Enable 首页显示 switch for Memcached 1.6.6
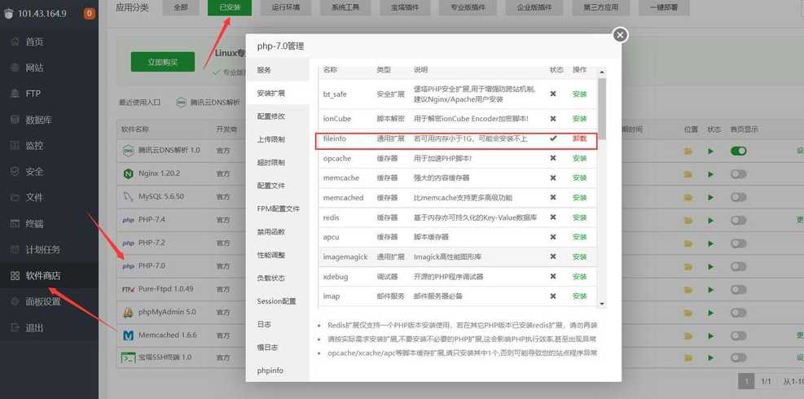The image size is (804, 399). pos(738,335)
